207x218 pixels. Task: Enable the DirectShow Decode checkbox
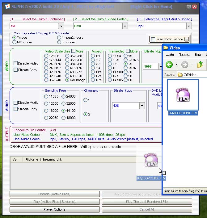153,39
